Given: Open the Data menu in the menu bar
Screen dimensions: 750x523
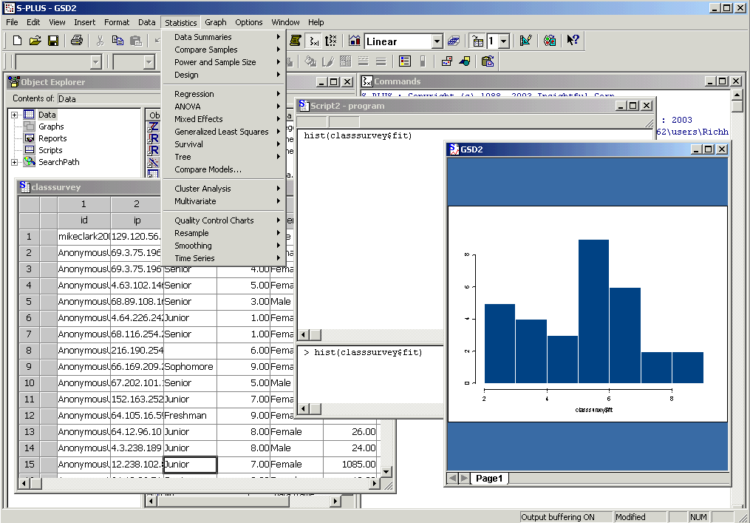Looking at the screenshot, I should point(147,22).
